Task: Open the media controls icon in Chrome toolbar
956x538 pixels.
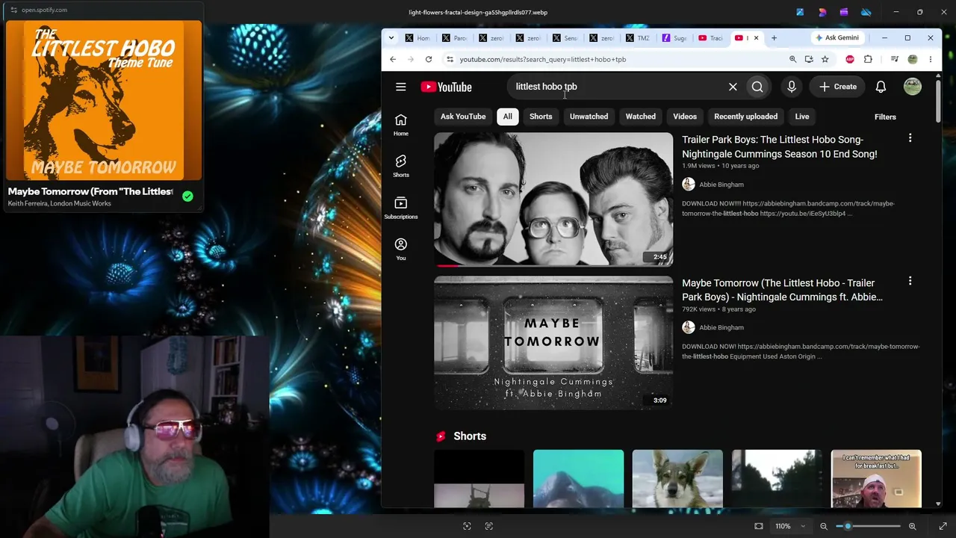Action: pos(895,59)
